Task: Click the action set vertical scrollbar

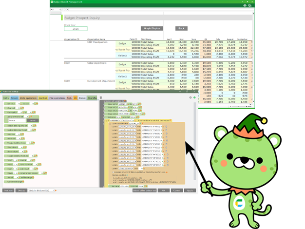Action: click(x=194, y=141)
